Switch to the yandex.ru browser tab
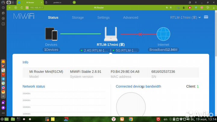 (57, 2)
